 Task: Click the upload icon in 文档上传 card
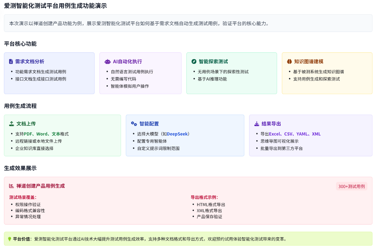11,123
